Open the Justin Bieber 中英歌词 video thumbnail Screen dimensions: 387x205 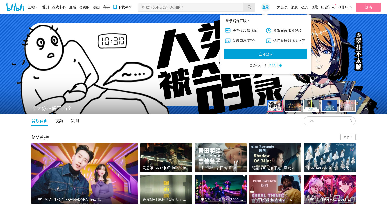click(221, 189)
